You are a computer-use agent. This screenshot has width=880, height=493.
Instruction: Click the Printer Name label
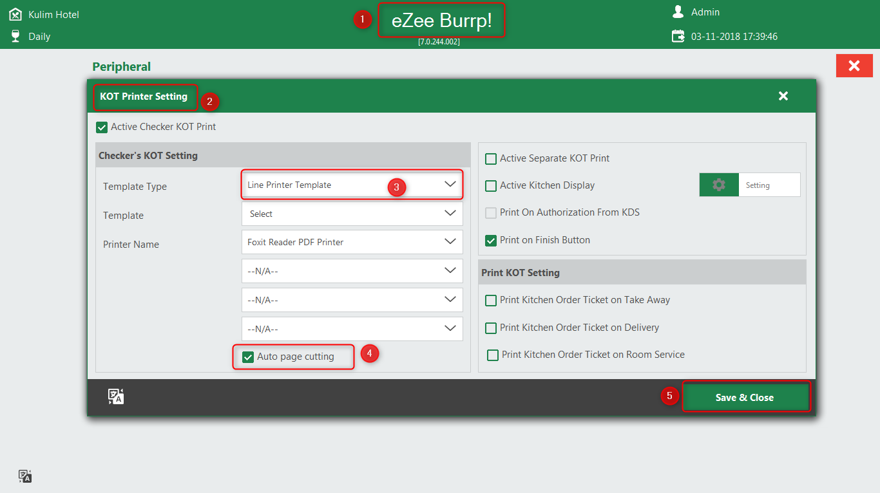[131, 244]
